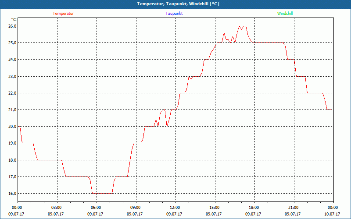Click the '09:00' time label
This screenshot has width=351, height=219.
pos(135,208)
